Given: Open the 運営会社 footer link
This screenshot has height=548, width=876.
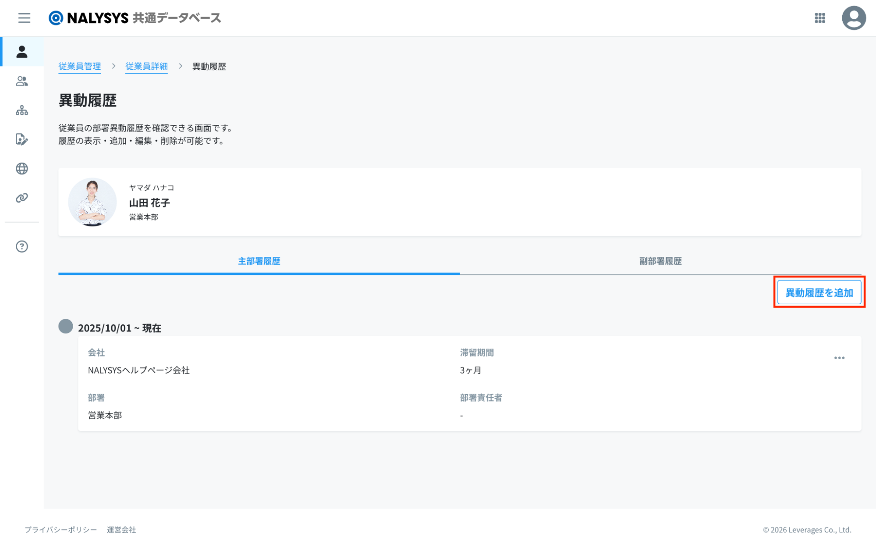Looking at the screenshot, I should click(121, 530).
